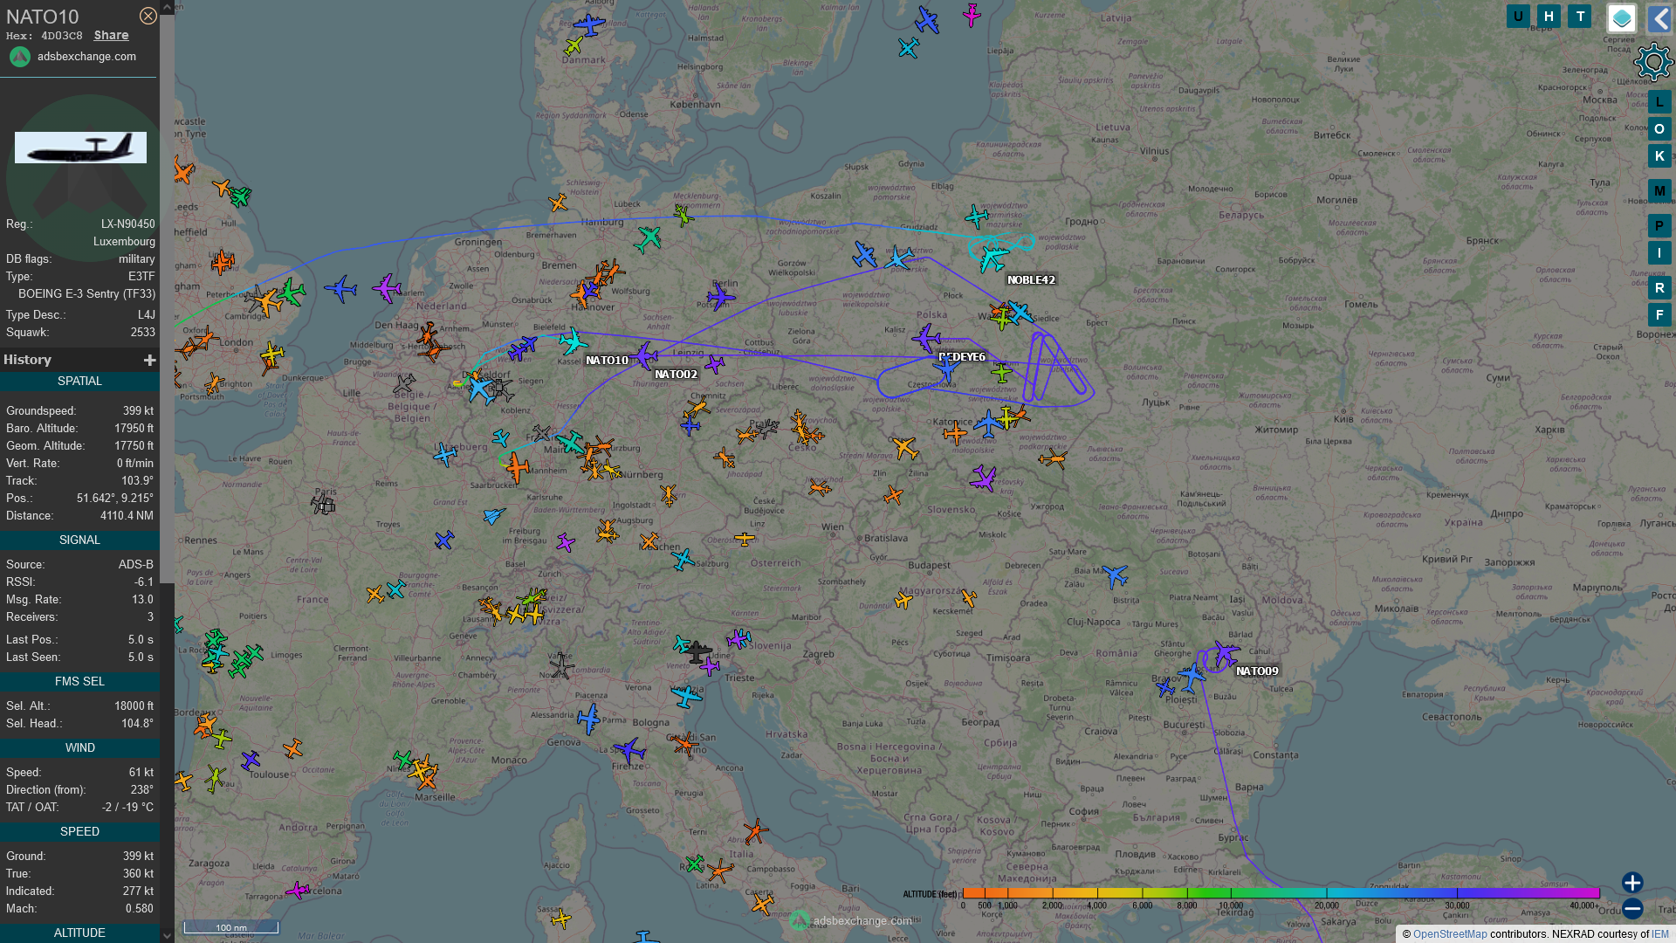Screen dimensions: 1676x943
Task: Open the Share link for NATO10
Action: (x=111, y=36)
